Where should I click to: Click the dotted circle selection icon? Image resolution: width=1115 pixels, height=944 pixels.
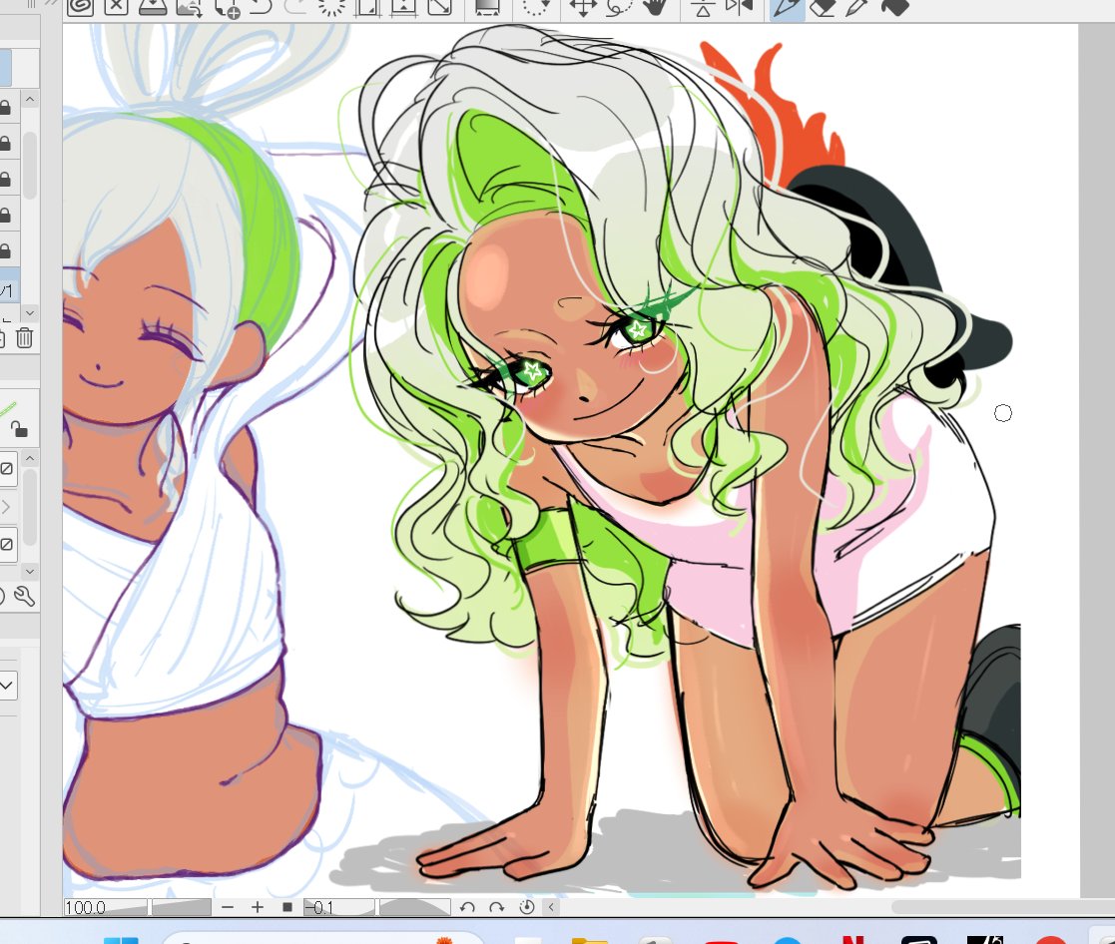536,7
